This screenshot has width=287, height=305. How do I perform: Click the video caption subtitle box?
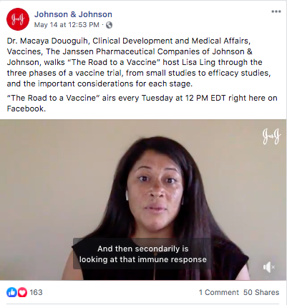(142, 254)
